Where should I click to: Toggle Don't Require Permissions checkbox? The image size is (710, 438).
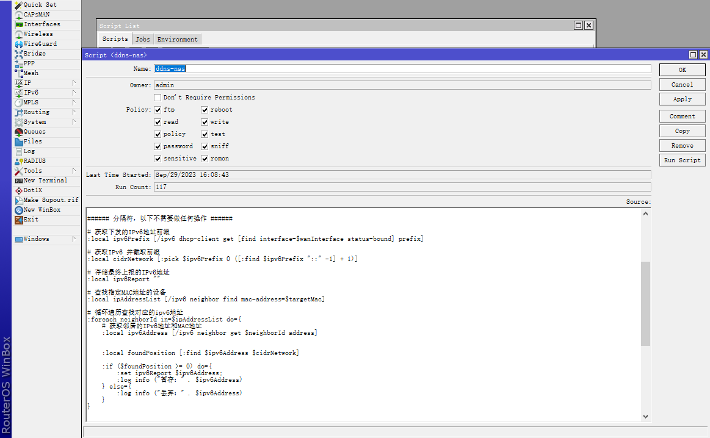(158, 97)
